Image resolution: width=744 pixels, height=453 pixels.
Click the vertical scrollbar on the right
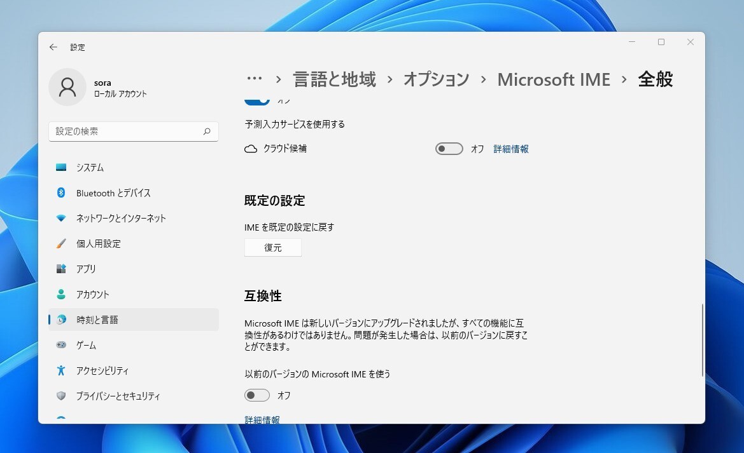pos(703,340)
